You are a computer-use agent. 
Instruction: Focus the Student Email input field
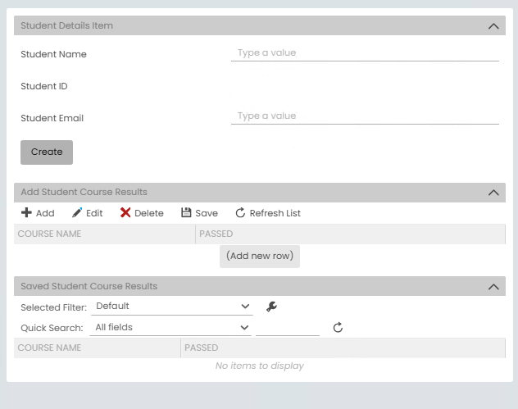(365, 116)
